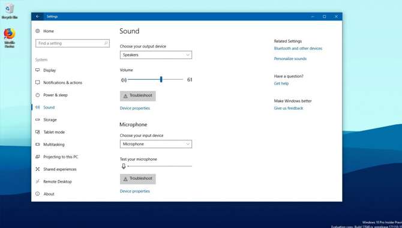Viewport: 402px width, 228px height.
Task: Mute speakers via volume speaker icon
Action: pos(124,80)
